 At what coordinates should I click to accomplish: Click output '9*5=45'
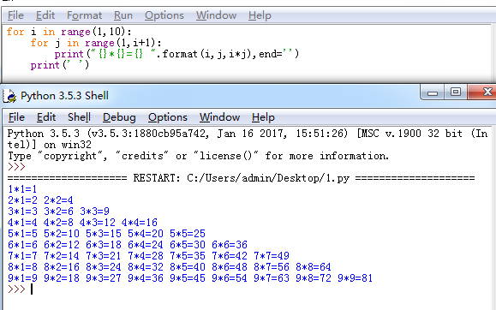click(188, 278)
